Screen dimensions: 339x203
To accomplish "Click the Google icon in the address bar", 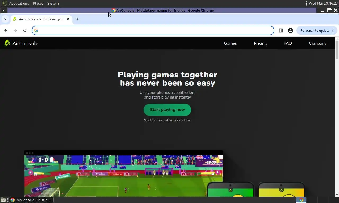I will pos(36,30).
